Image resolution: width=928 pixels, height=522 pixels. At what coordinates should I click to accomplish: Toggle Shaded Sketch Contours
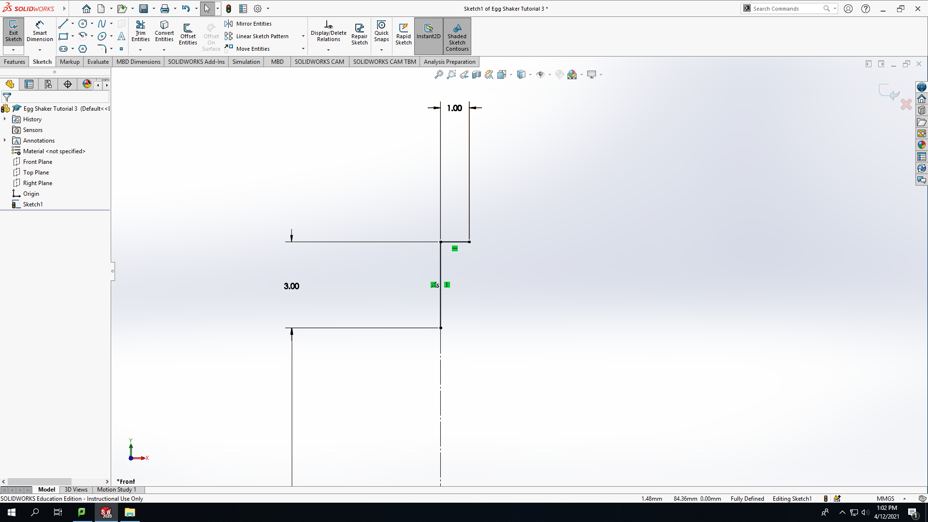457,36
